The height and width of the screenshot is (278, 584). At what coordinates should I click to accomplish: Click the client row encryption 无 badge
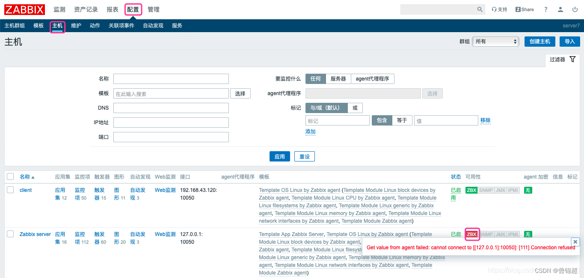tap(528, 190)
